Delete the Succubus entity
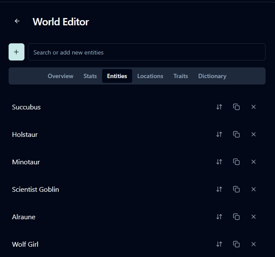Screen dimensions: 275x257 254,107
